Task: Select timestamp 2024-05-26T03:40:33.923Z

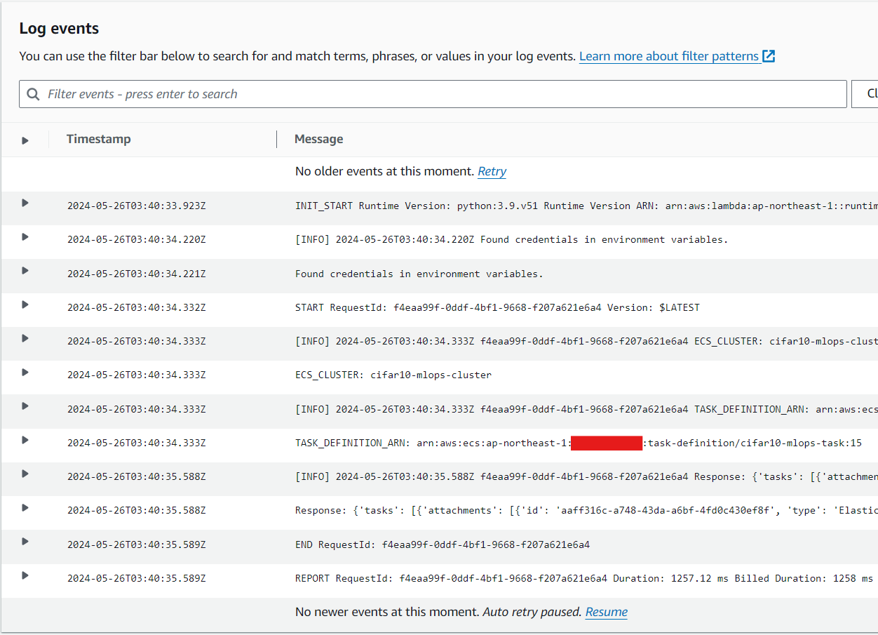Action: coord(137,206)
